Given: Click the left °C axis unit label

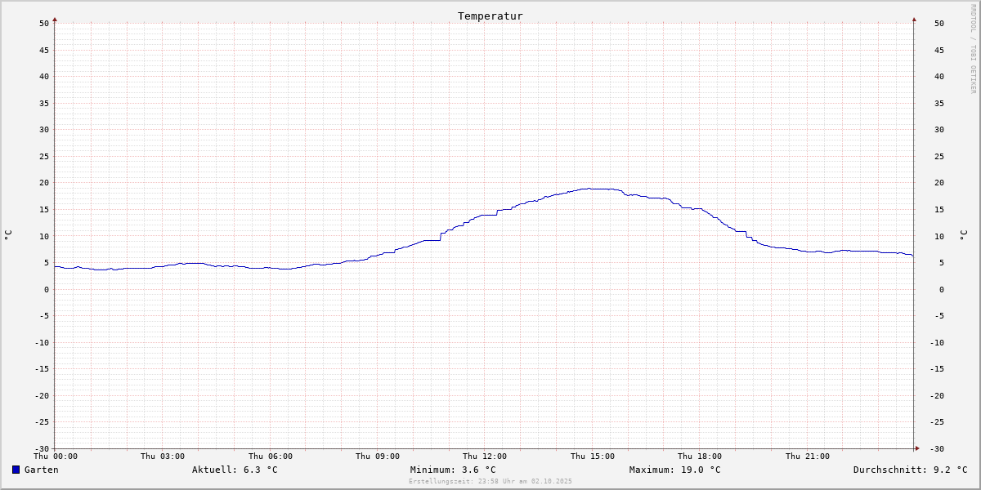Looking at the screenshot, I should click(8, 235).
